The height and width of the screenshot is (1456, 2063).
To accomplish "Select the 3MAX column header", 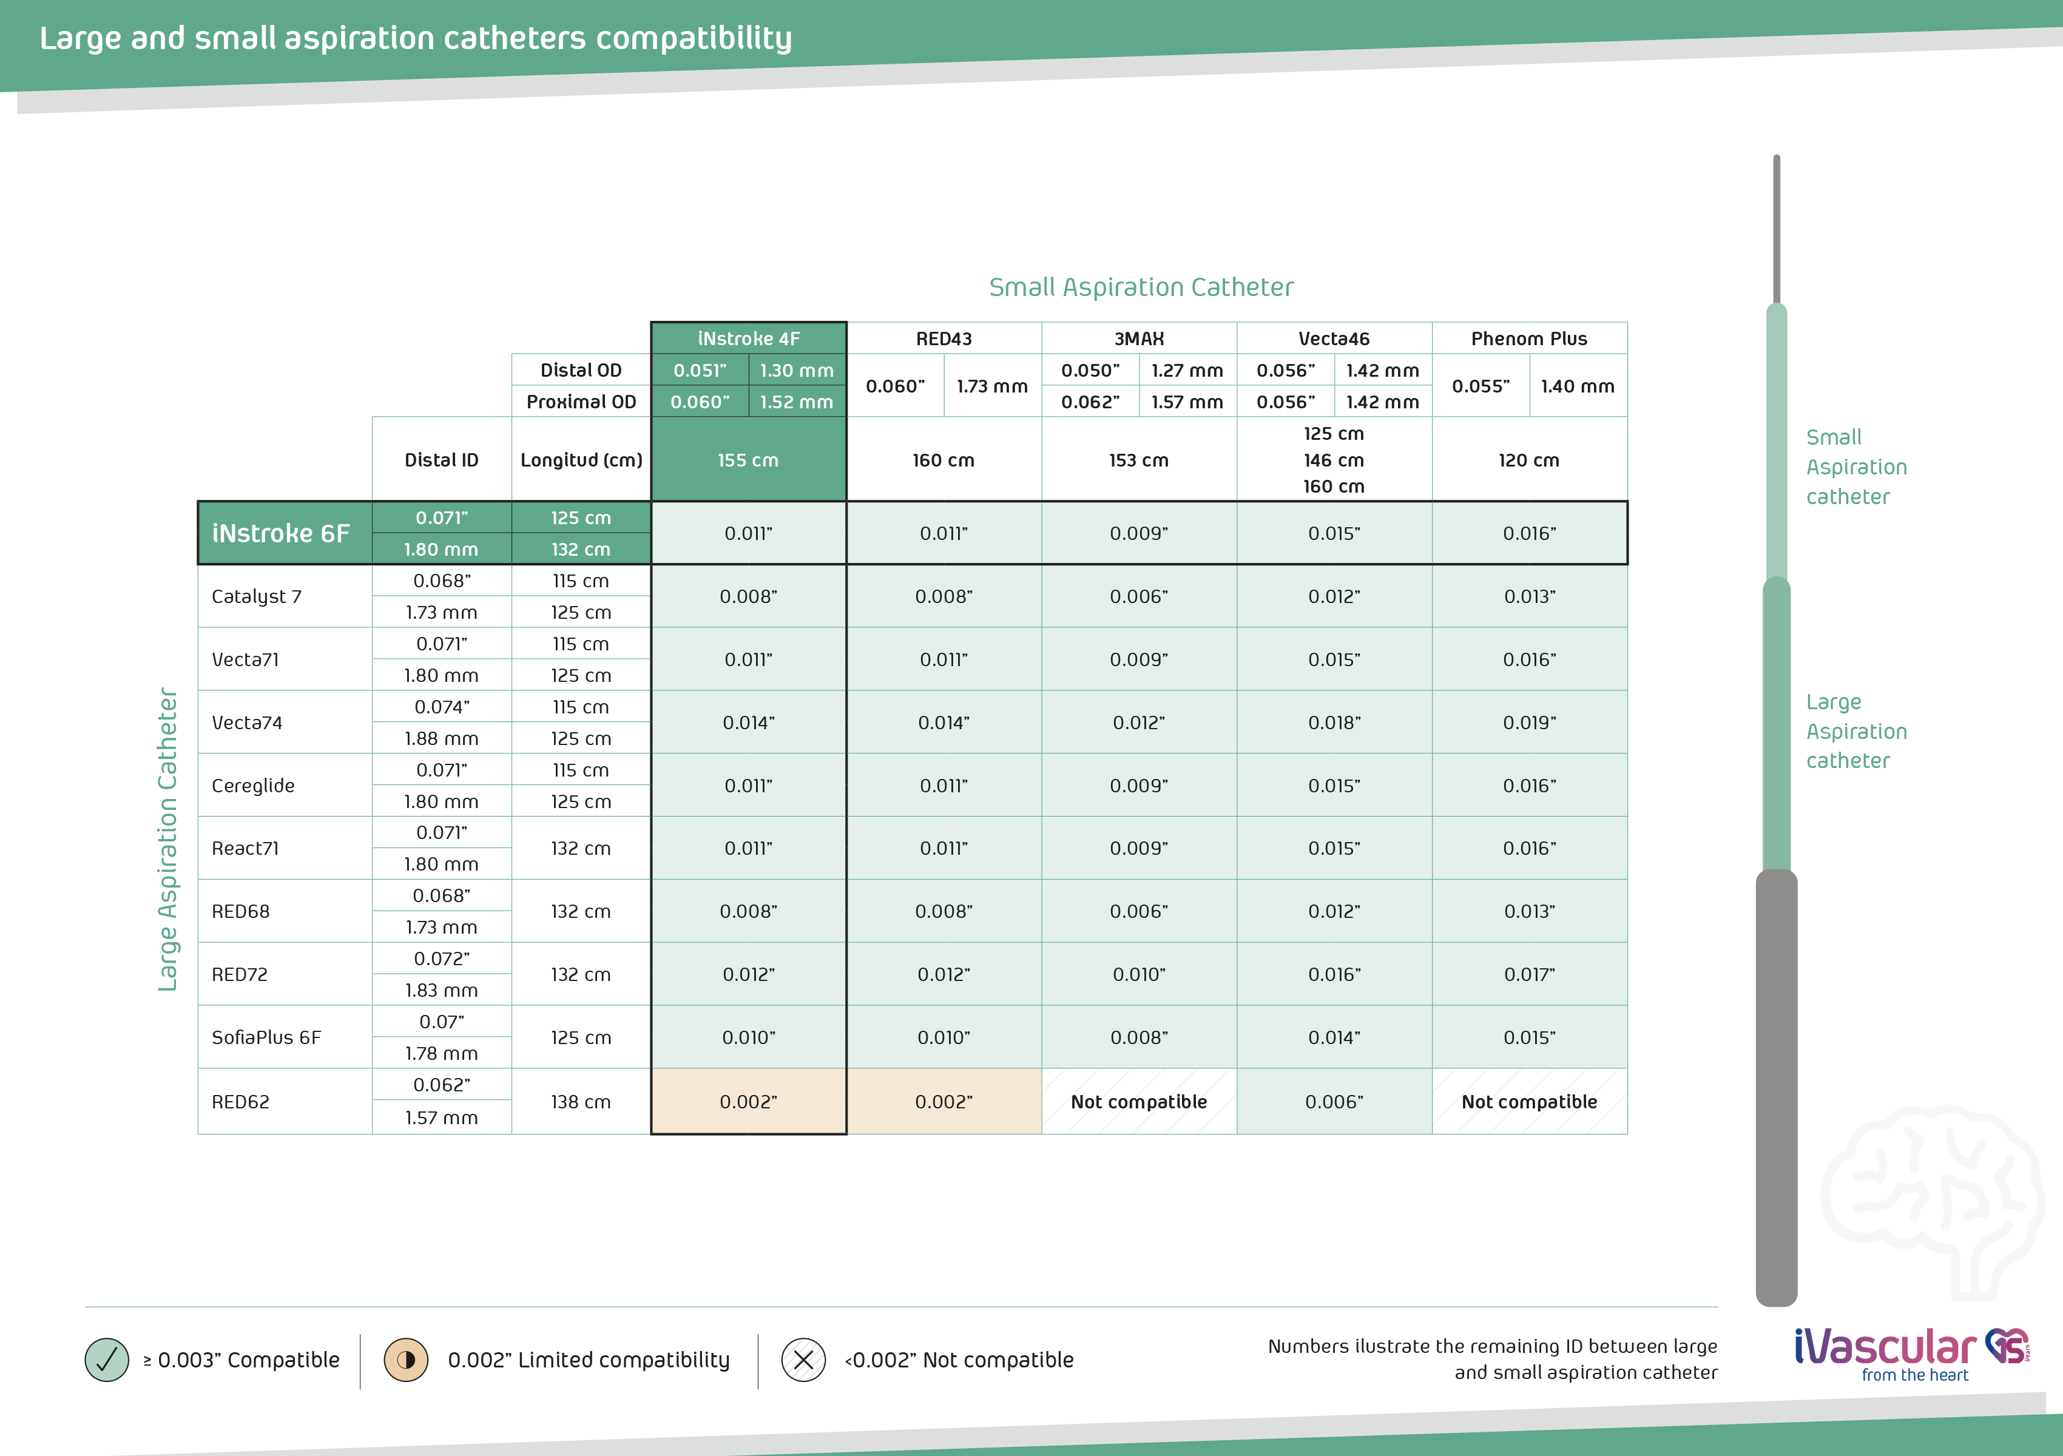I will pos(1138,339).
